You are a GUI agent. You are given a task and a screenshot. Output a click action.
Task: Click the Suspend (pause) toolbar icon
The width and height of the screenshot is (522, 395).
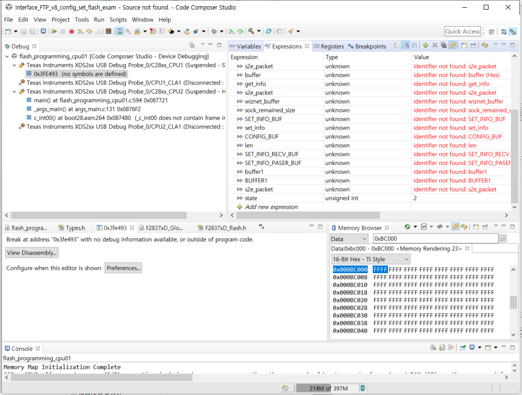(63, 31)
